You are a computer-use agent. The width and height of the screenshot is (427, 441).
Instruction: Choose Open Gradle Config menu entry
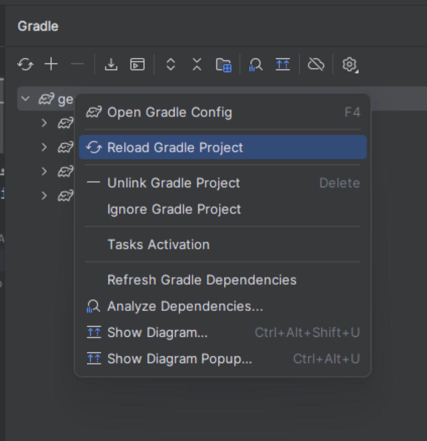click(x=223, y=112)
